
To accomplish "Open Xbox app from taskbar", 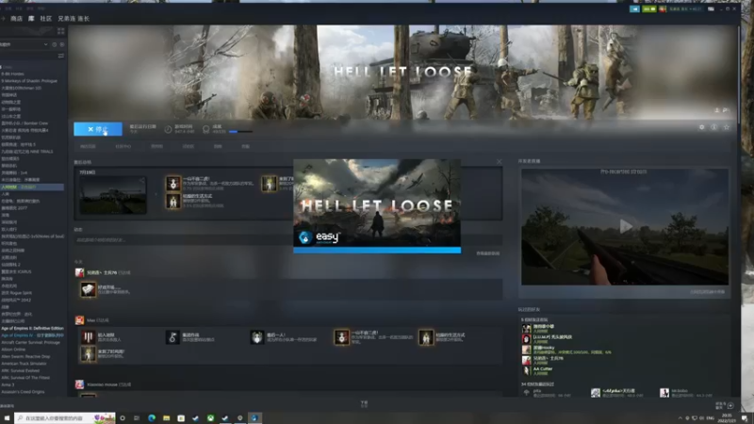I will 210,418.
